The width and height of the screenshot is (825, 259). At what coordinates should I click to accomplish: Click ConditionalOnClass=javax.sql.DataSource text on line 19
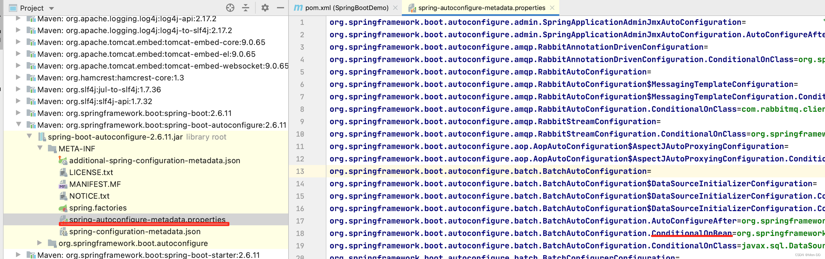pos(738,246)
